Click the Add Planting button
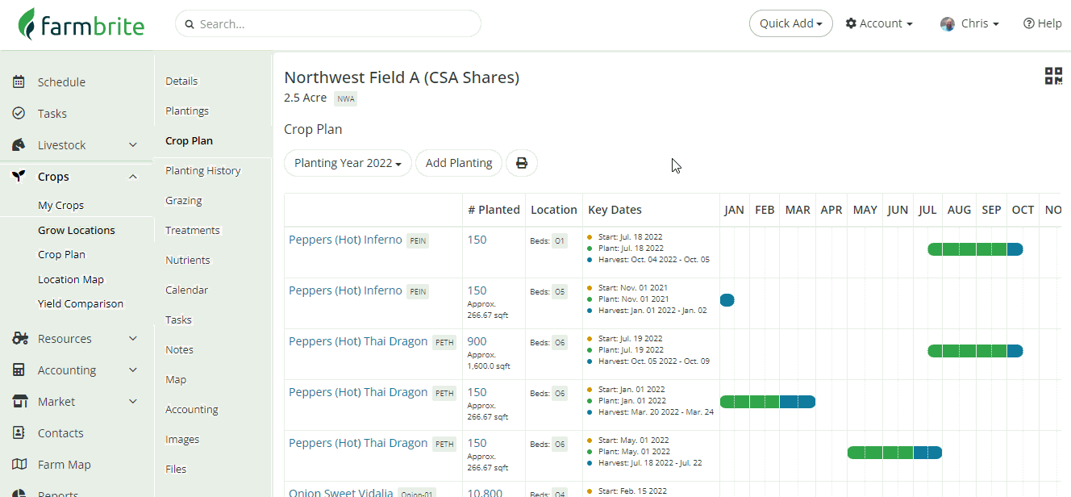This screenshot has width=1071, height=497. [x=459, y=163]
